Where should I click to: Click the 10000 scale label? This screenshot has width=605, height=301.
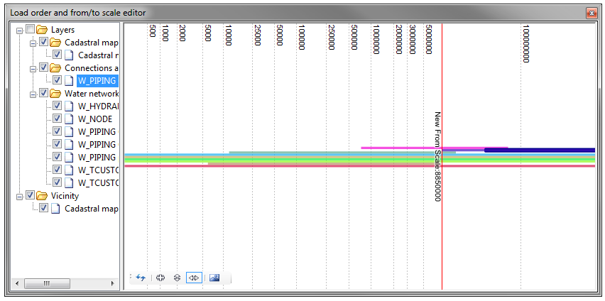click(229, 36)
